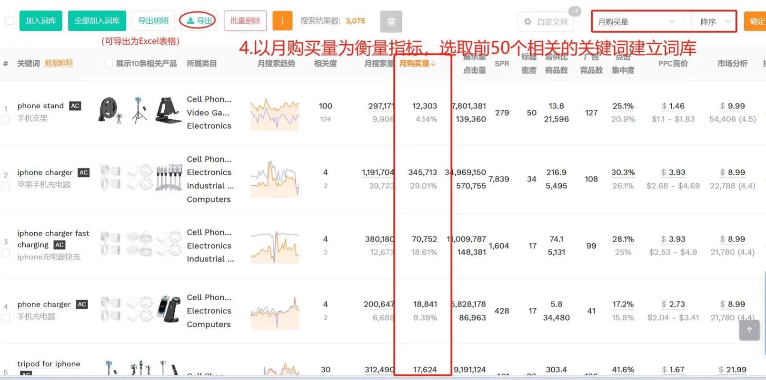
Task: Click click concentration value 30.3%
Action: 623,172
